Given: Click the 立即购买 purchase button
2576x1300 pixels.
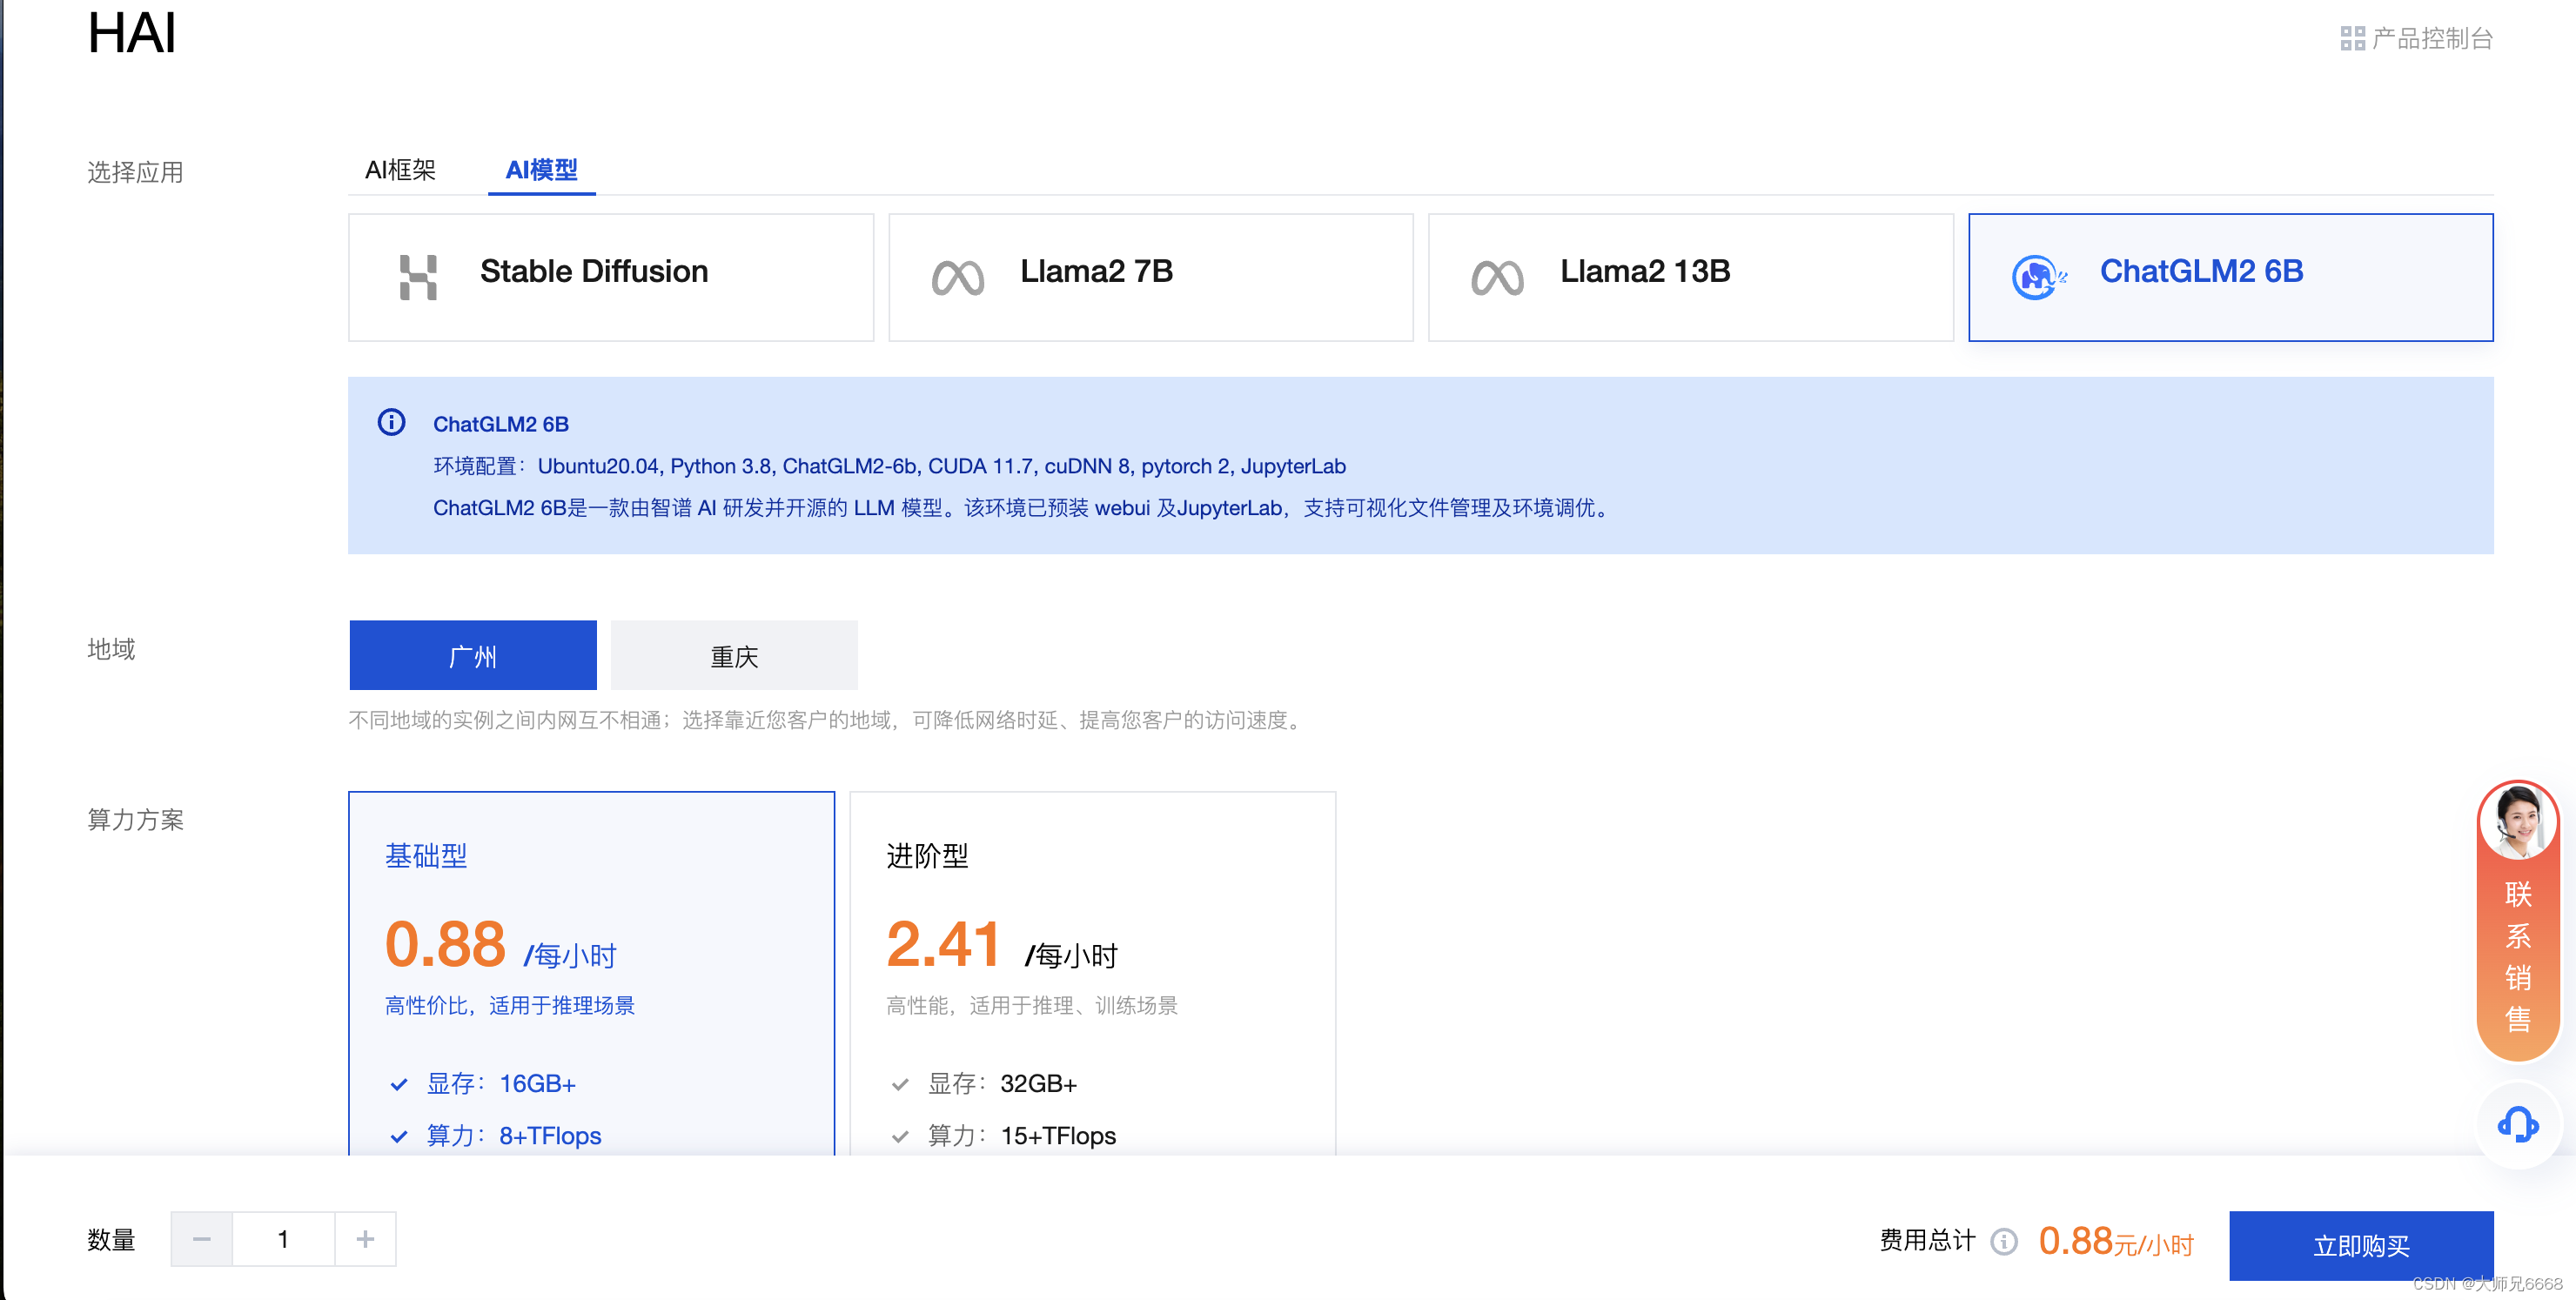Looking at the screenshot, I should tap(2361, 1246).
